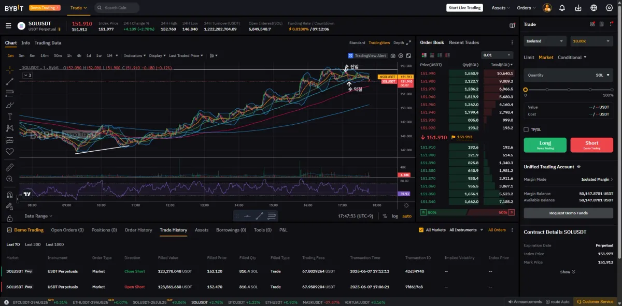Screen dimensions: 622x306
Task: Show both bids and asks order book view
Action: (x=423, y=55)
